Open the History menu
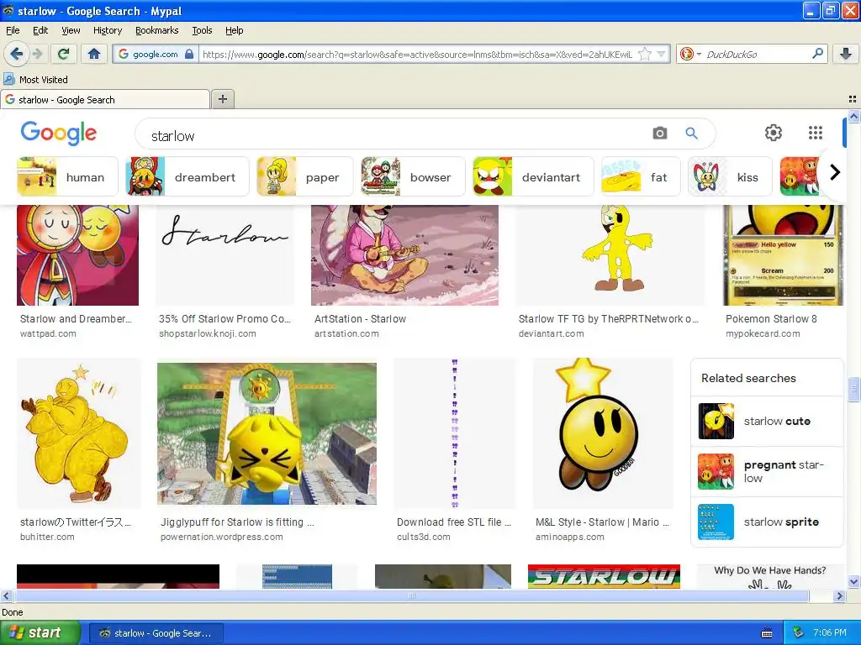Screen dimensions: 861x645 (108, 30)
